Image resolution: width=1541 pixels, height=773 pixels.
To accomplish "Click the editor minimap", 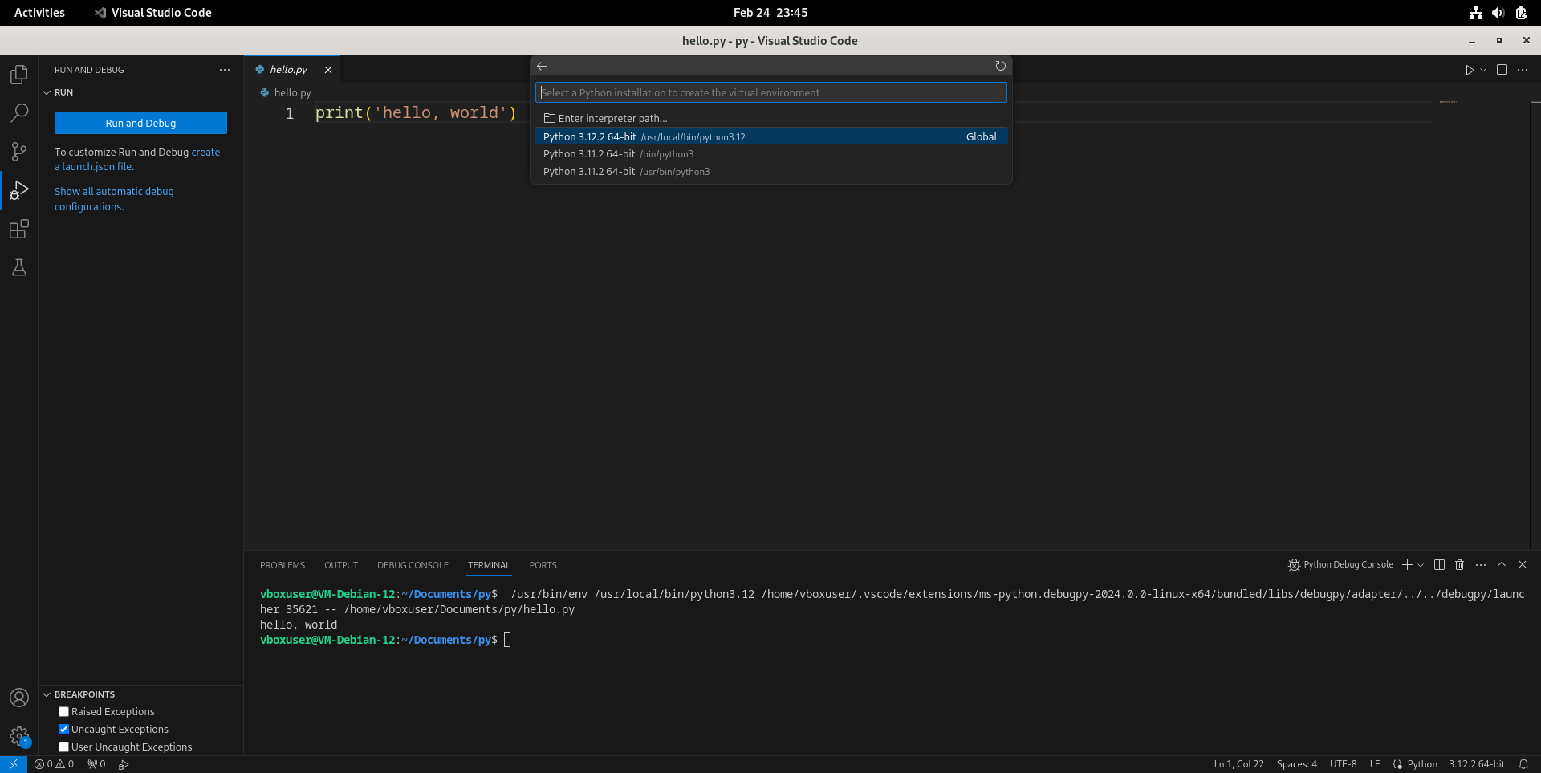I will click(x=1480, y=316).
